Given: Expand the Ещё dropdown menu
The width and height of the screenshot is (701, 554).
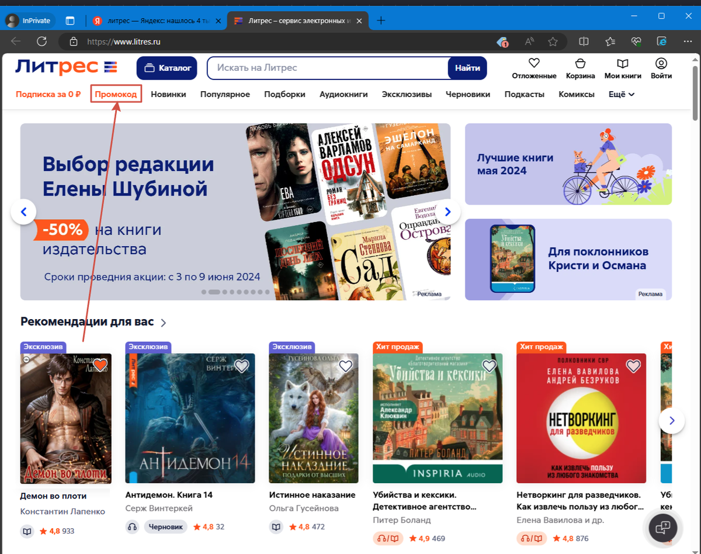Looking at the screenshot, I should [x=622, y=94].
